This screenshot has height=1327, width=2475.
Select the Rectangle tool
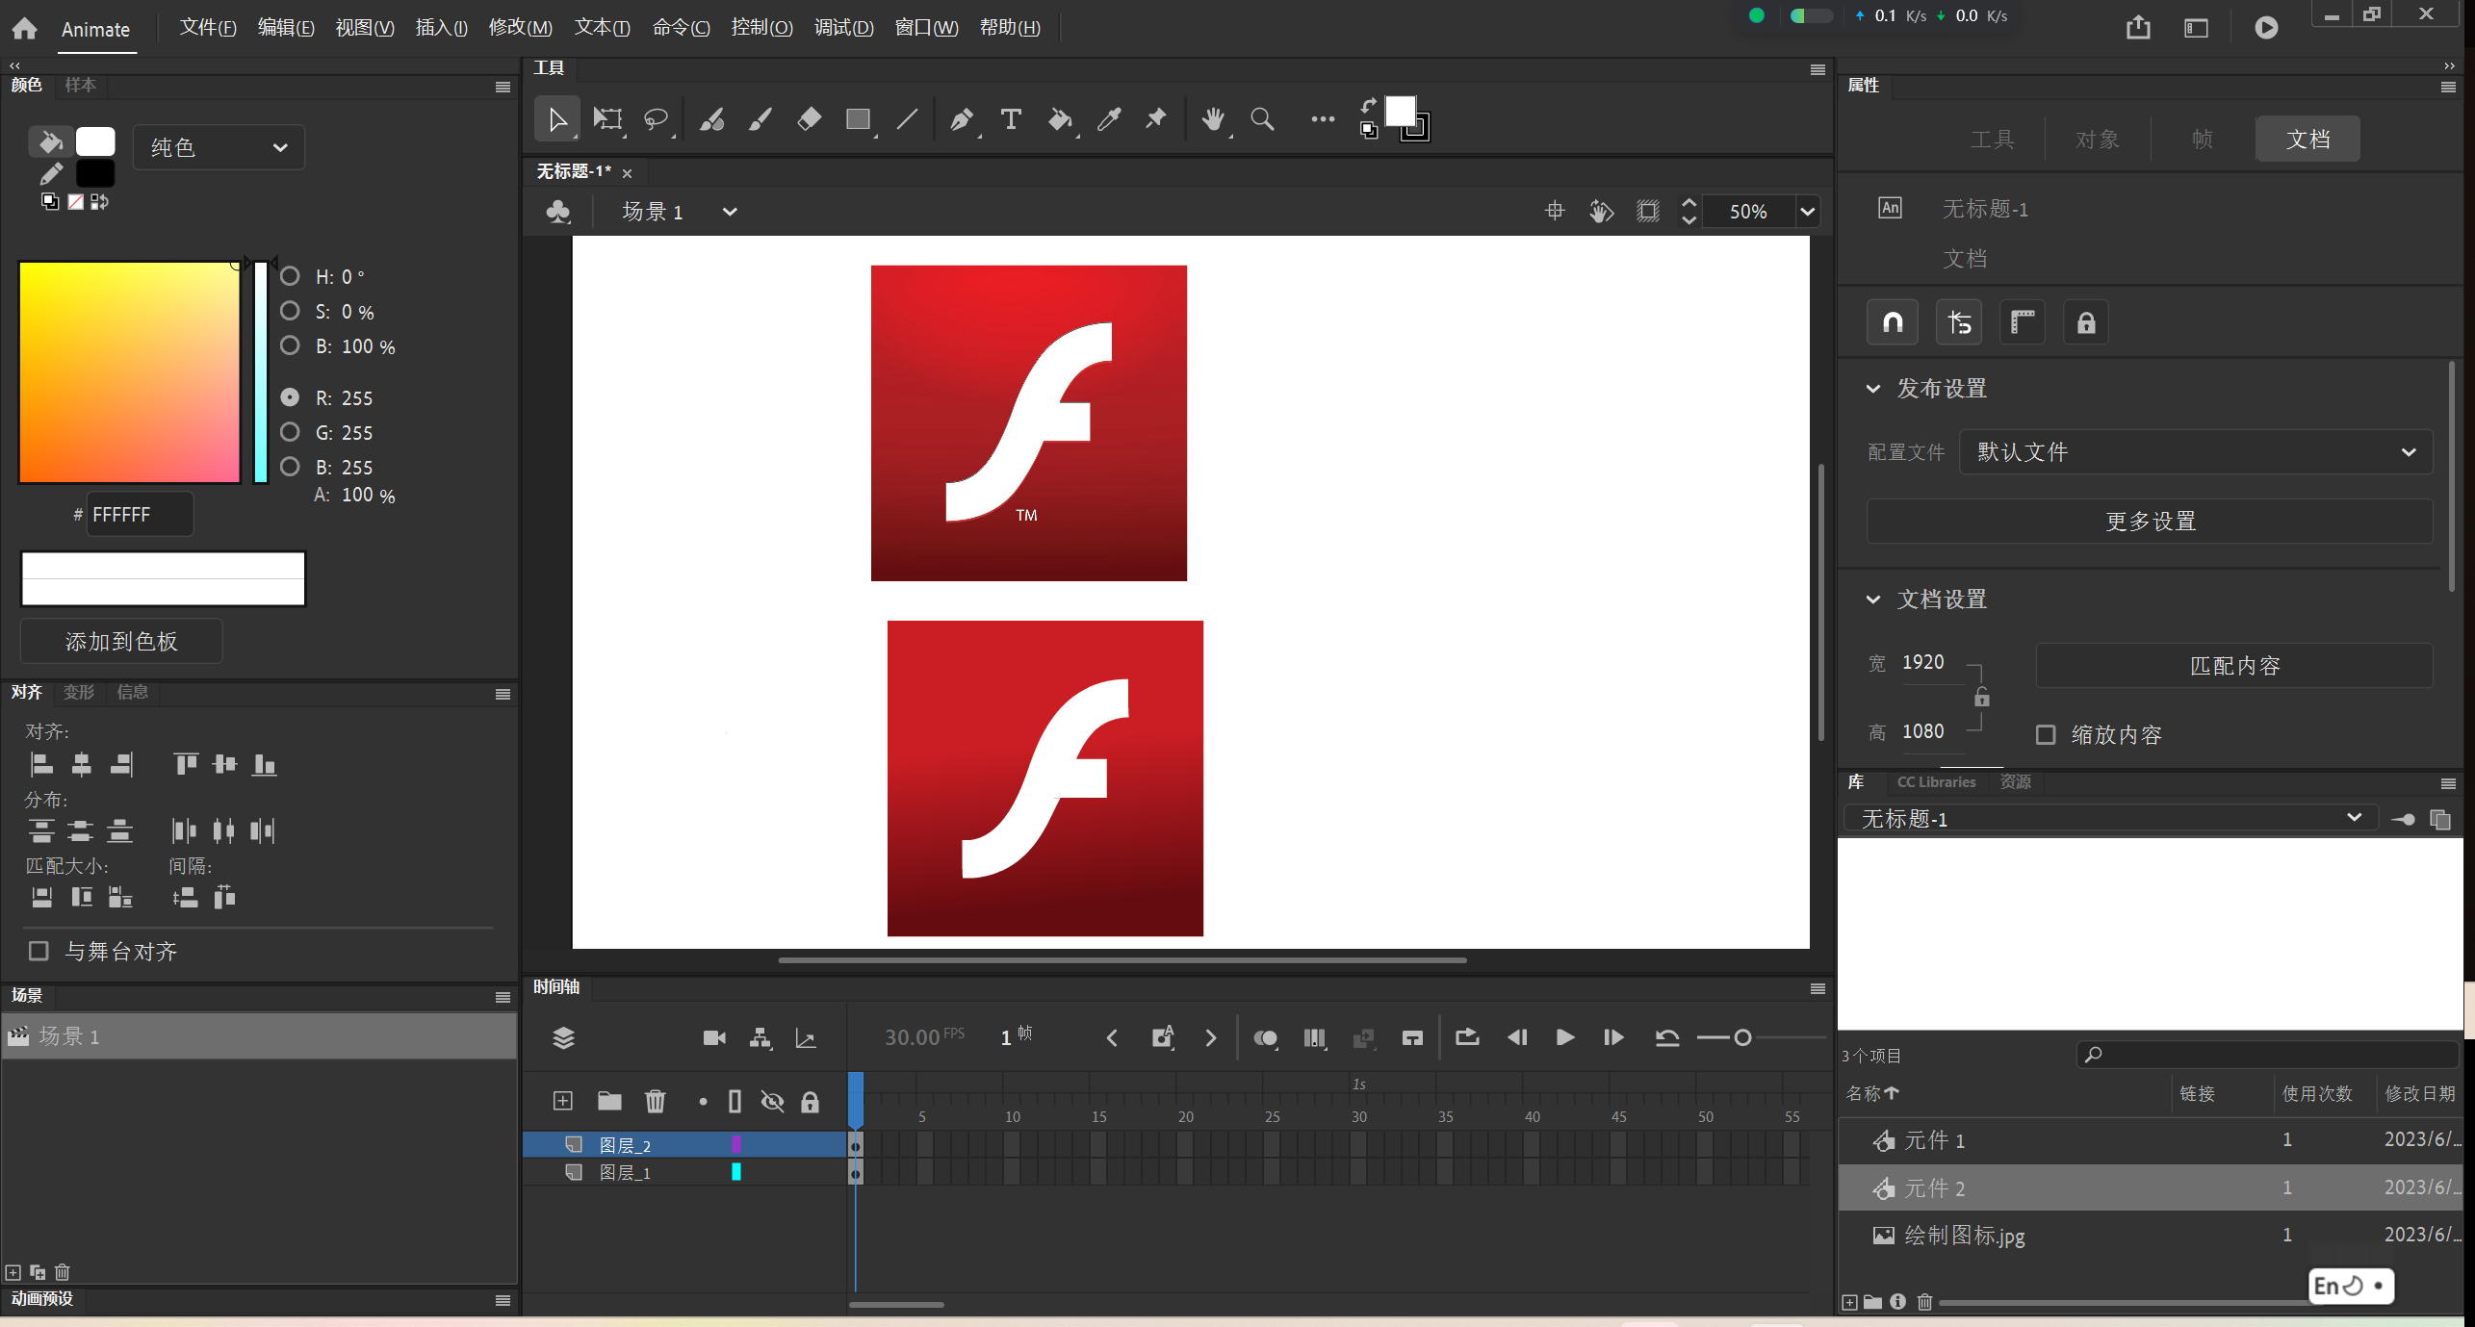click(858, 119)
